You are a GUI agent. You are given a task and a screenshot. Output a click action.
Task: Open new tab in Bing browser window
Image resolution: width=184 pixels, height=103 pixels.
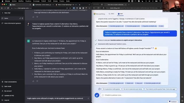tap(129, 5)
